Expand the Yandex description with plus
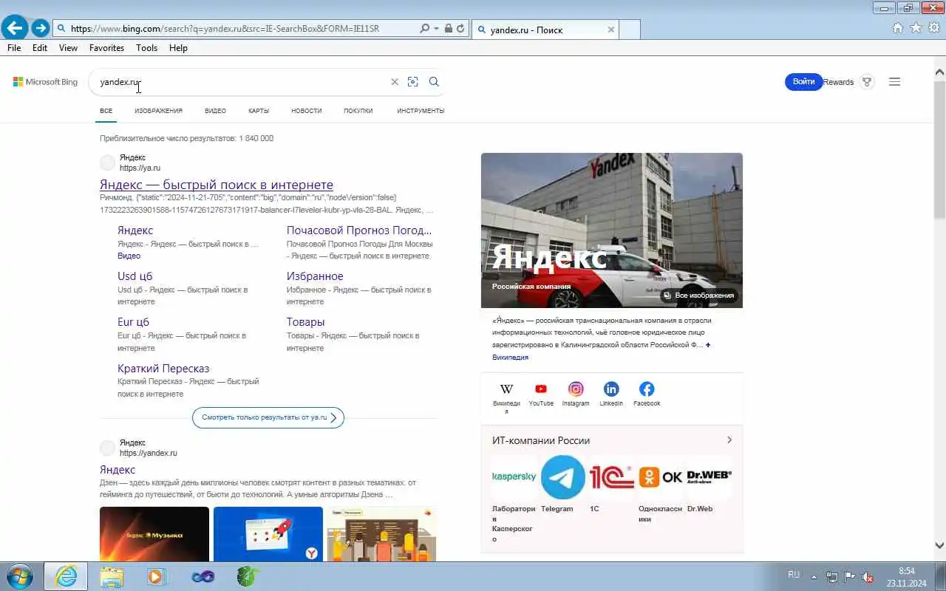Image resolution: width=946 pixels, height=591 pixels. click(x=708, y=345)
